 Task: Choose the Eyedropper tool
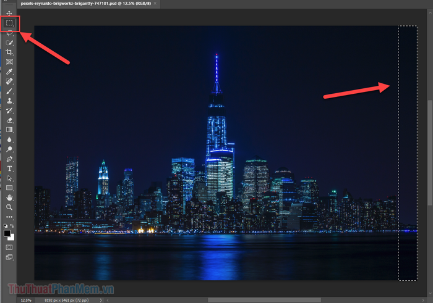tap(9, 72)
